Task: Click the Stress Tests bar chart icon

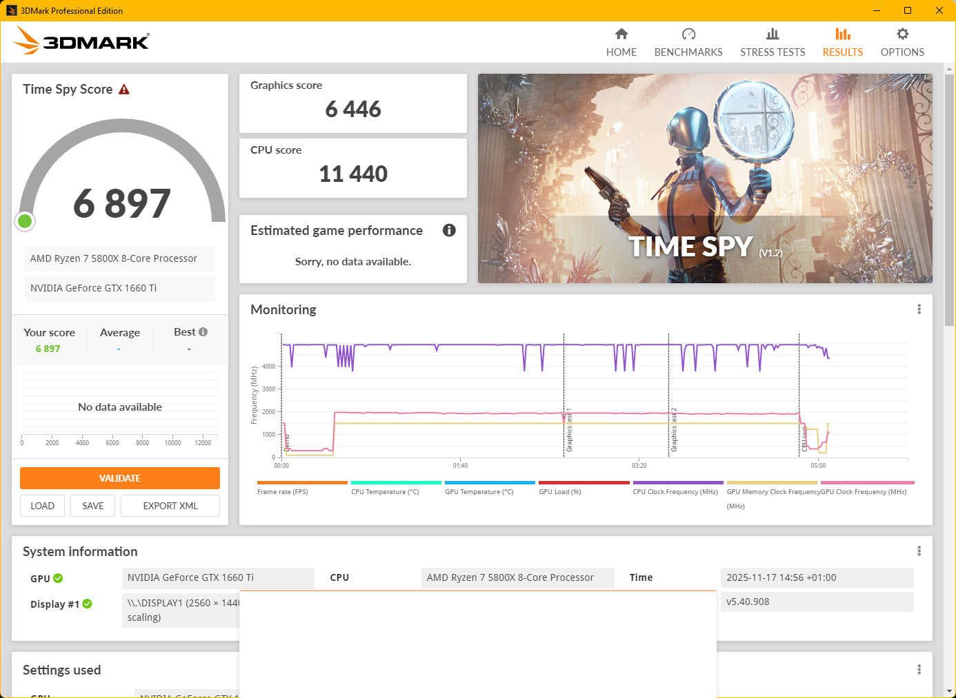Action: (773, 34)
